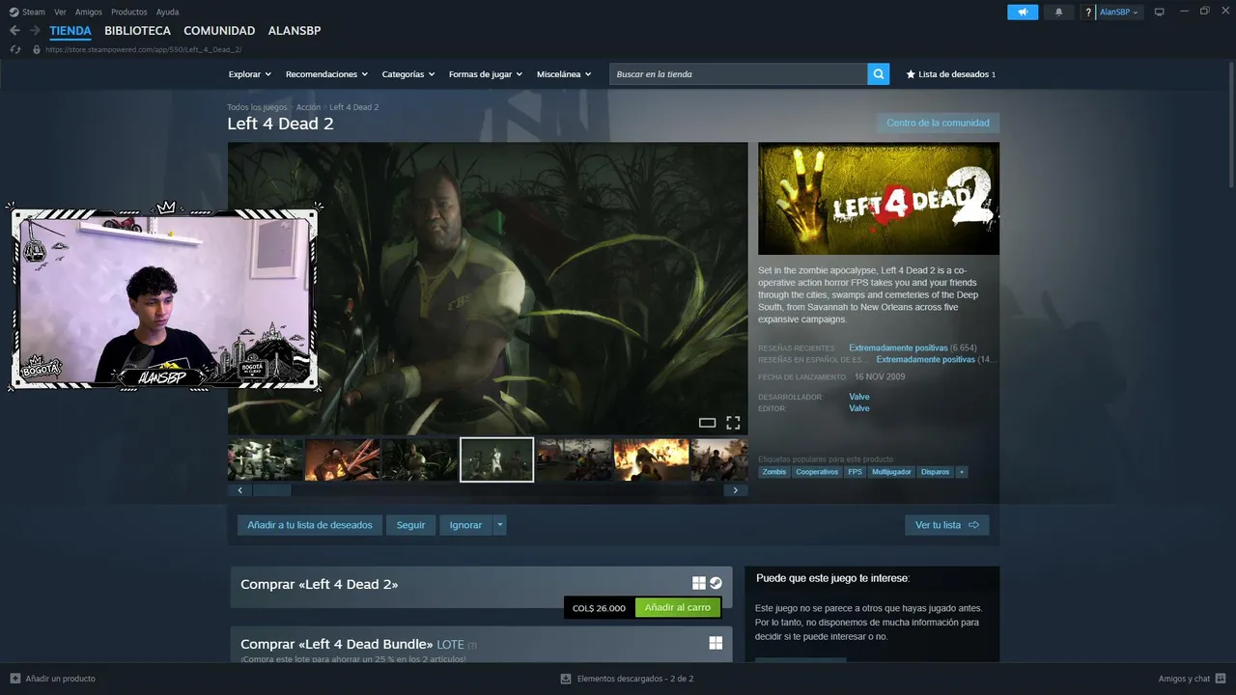
Task: Click the Valve developer link
Action: pyautogui.click(x=859, y=397)
